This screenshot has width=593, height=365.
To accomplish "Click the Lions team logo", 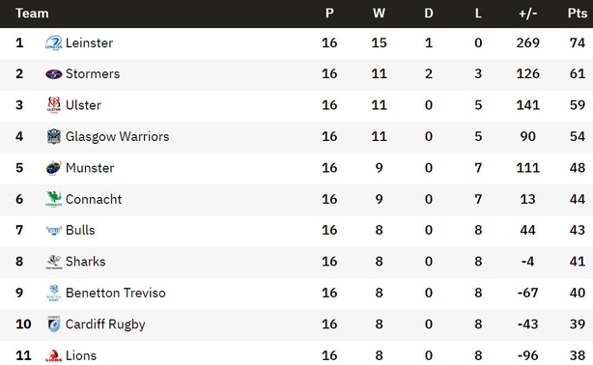I will point(54,355).
